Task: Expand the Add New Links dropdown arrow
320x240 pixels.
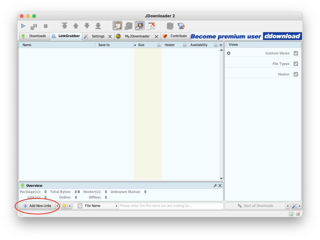Action: [57, 206]
